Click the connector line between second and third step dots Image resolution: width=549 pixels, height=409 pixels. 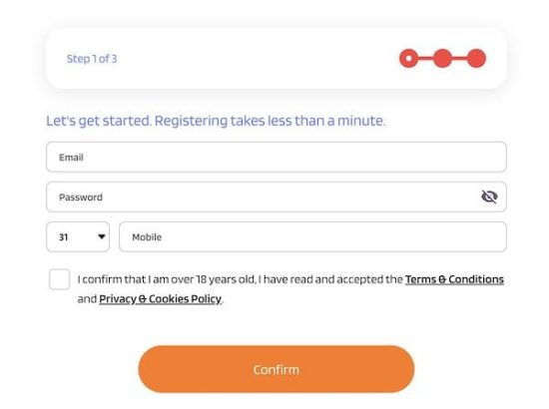[460, 58]
